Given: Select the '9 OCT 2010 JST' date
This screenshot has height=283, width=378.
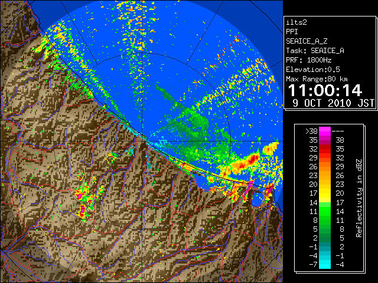Looking at the screenshot, I should (333, 103).
